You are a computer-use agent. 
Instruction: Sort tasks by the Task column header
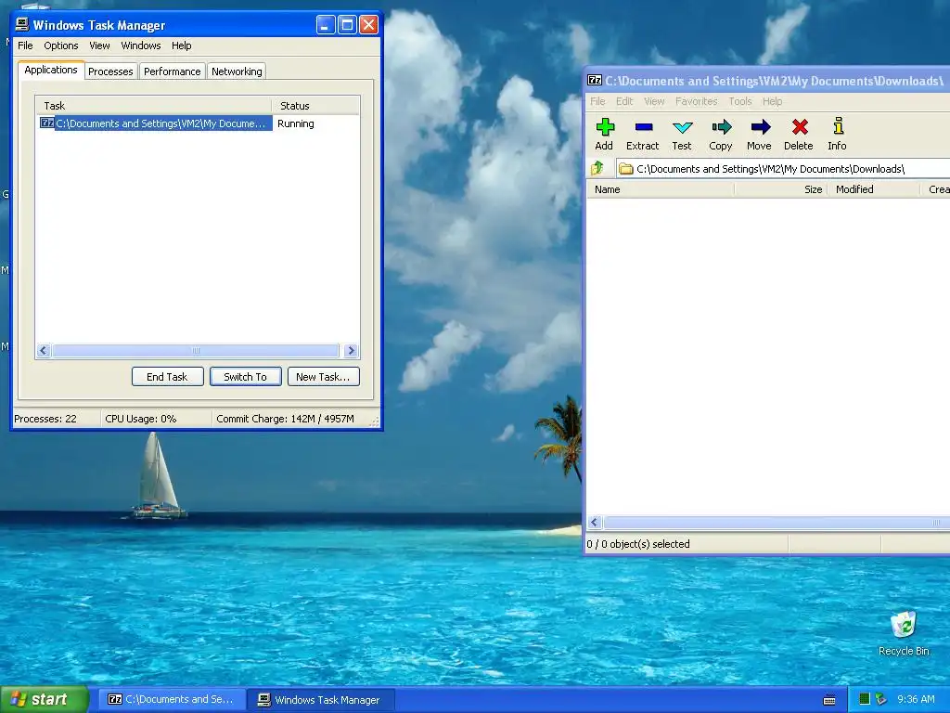coord(154,106)
